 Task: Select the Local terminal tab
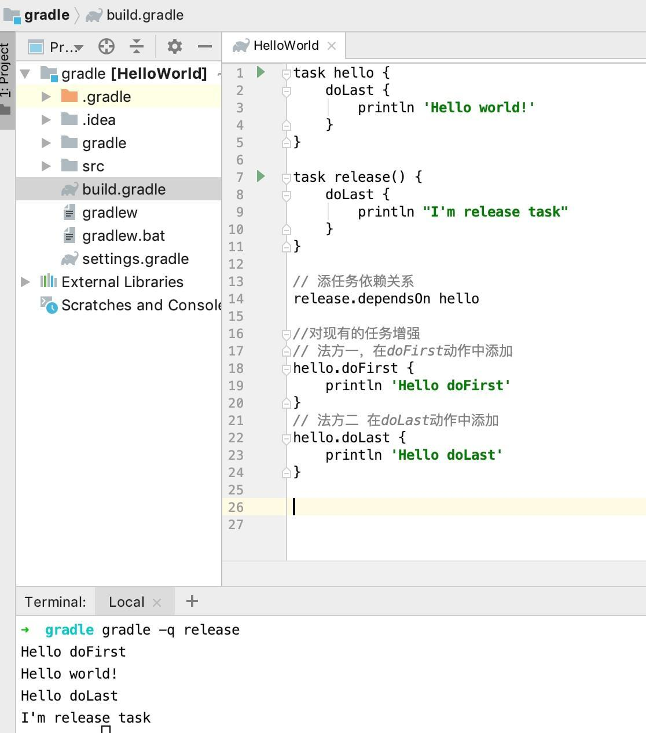(x=134, y=602)
